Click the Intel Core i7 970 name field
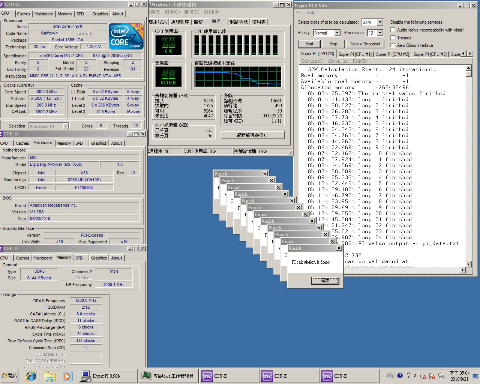 pyautogui.click(x=67, y=26)
